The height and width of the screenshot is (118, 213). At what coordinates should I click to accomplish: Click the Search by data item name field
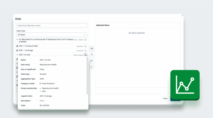(x=51, y=26)
